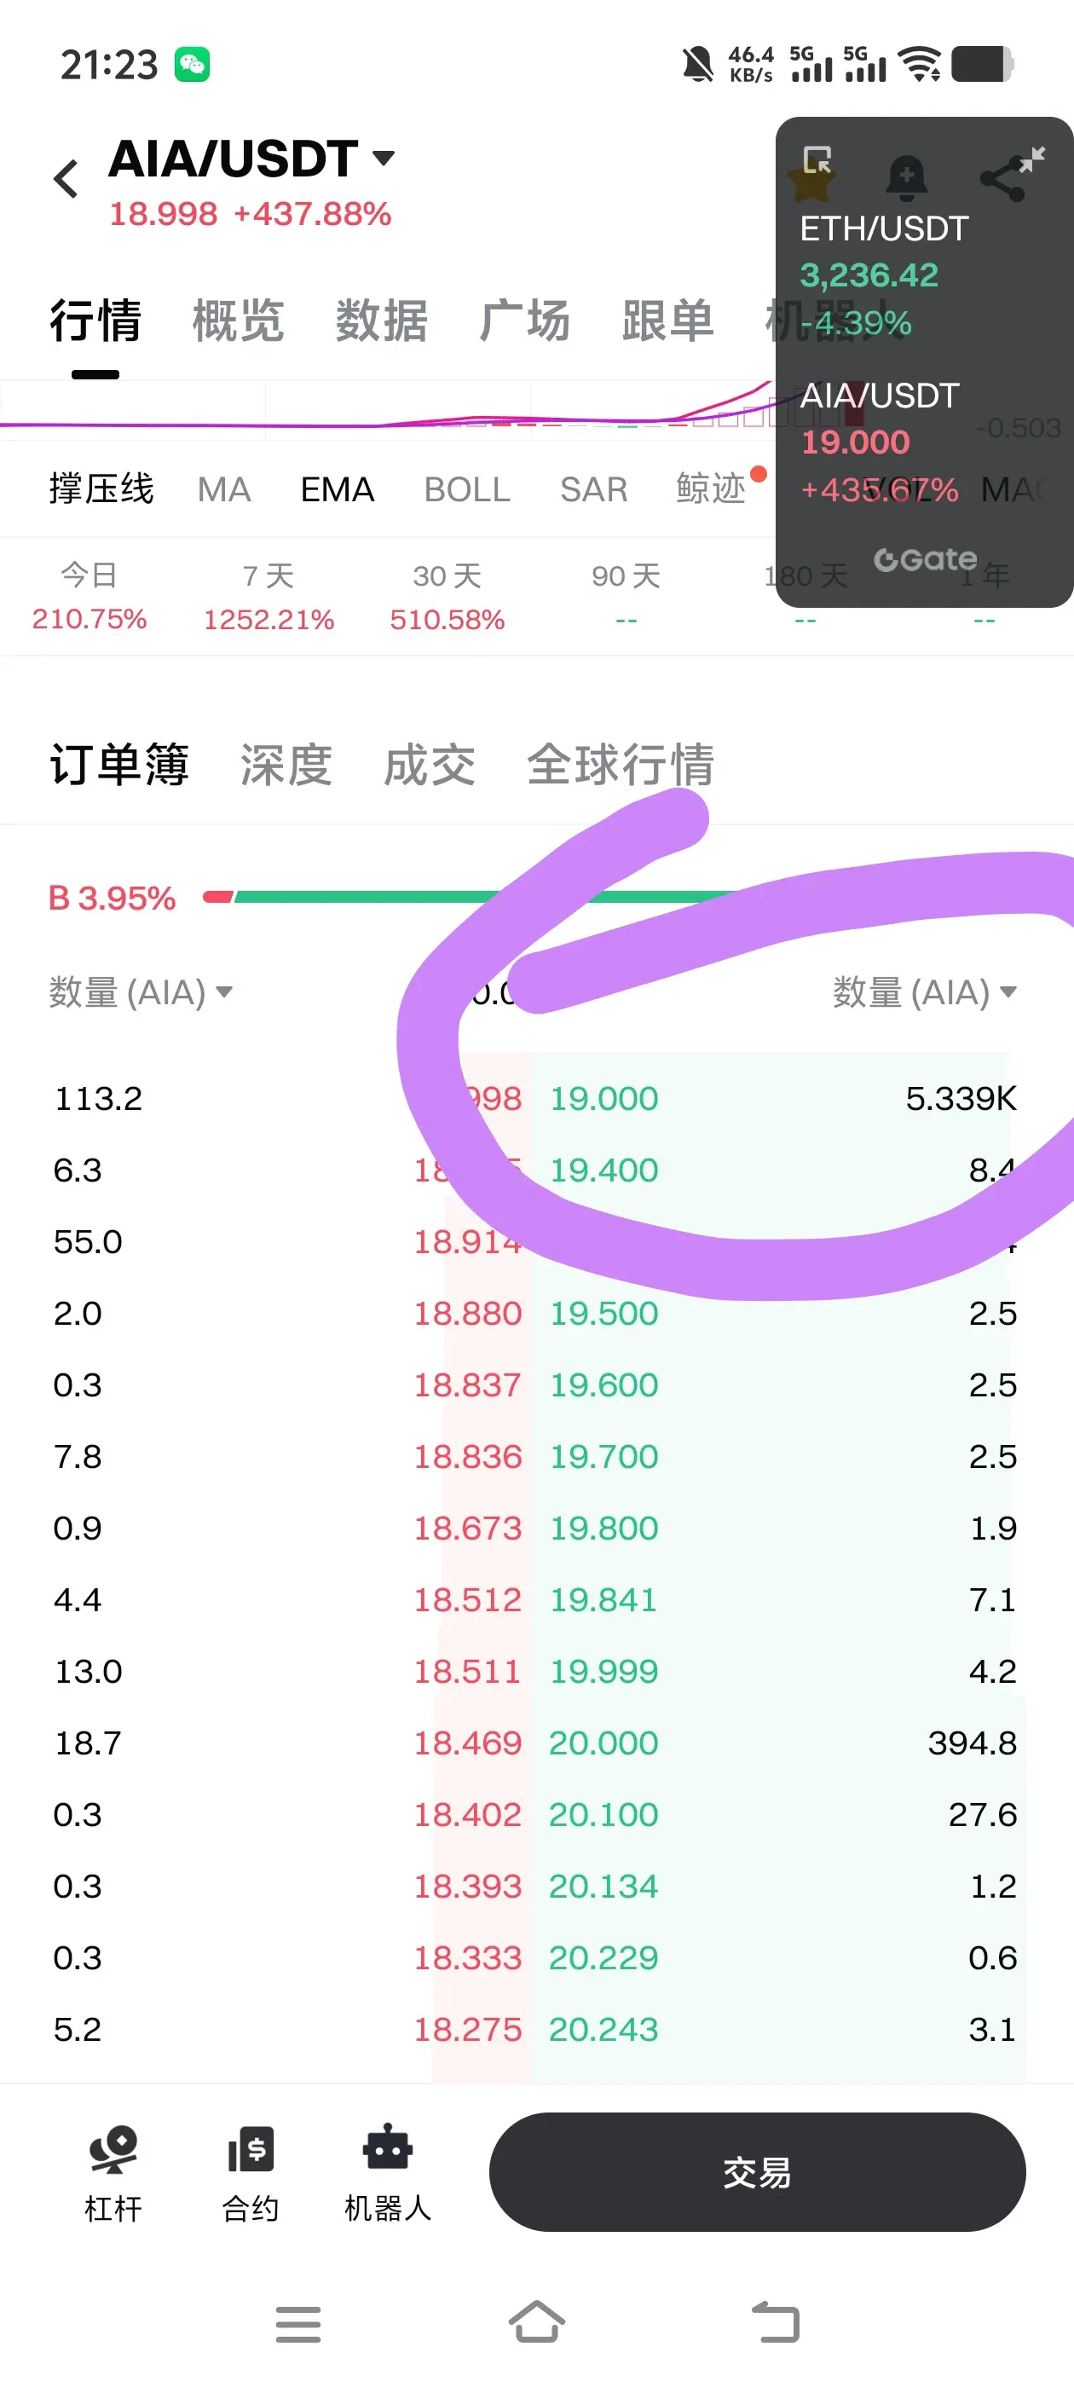Screen dimensions: 1074x2387
Task: Open the 全球行情 tab
Action: 621,766
